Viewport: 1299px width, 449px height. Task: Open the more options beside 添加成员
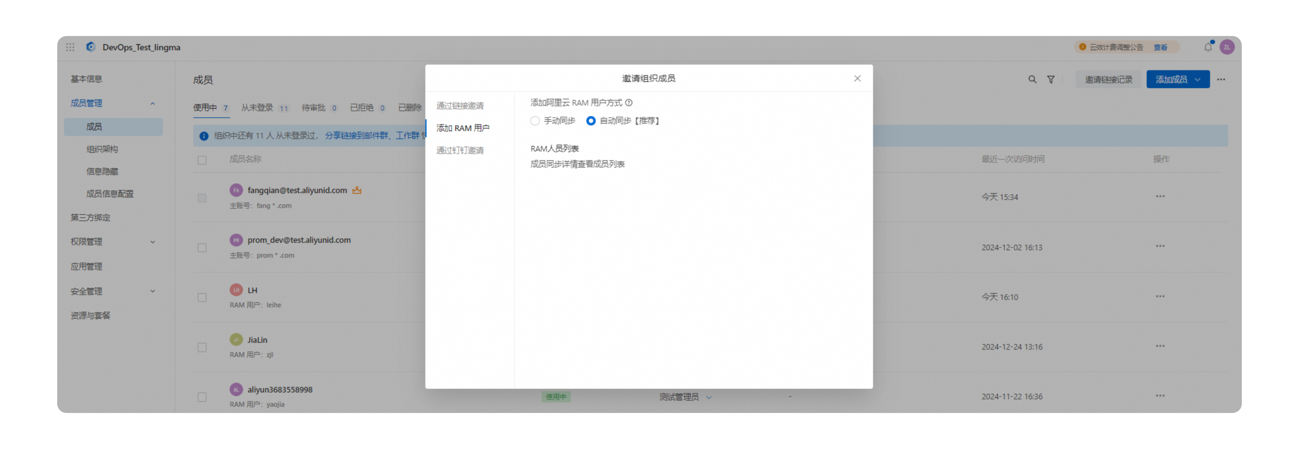[x=1221, y=79]
